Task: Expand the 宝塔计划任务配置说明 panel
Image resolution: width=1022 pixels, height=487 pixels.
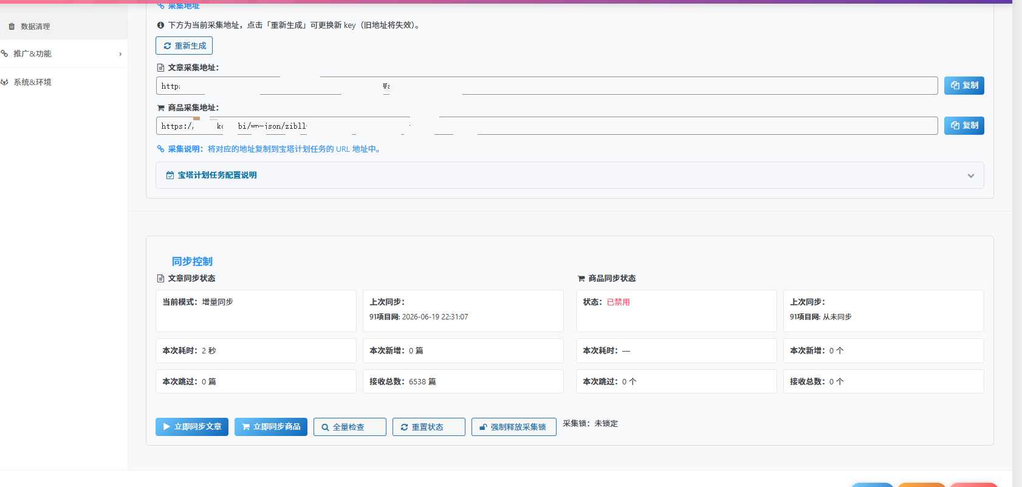Action: pos(570,175)
